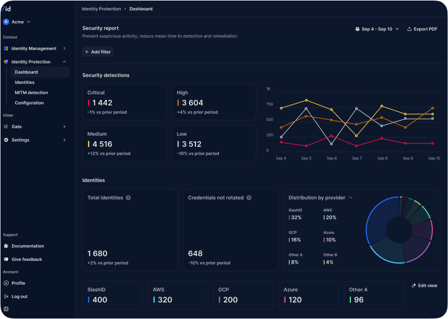448x319 pixels.
Task: Open the Acme organization dropdown chevron
Action: (x=29, y=22)
